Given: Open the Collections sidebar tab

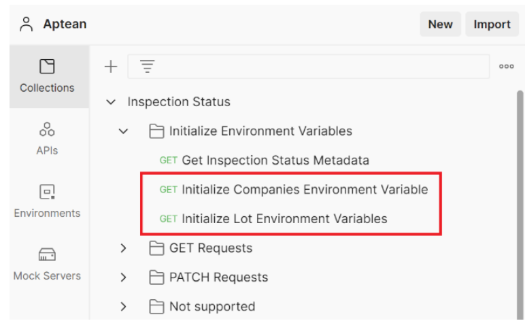Looking at the screenshot, I should point(47,75).
